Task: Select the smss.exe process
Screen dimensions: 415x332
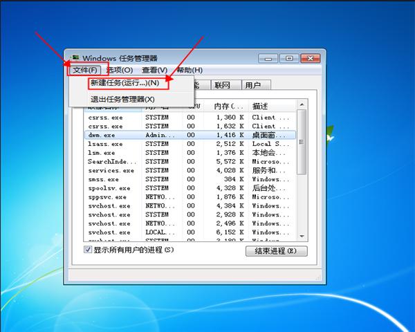Action: [x=190, y=179]
